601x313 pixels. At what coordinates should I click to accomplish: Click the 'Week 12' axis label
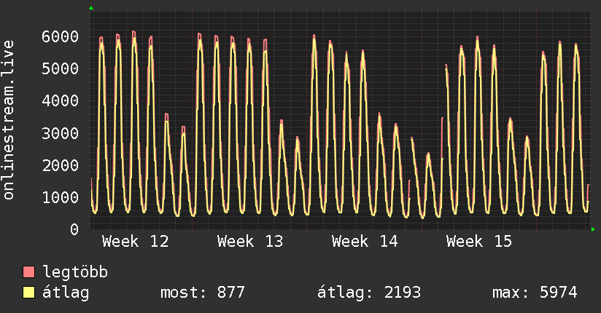point(136,242)
